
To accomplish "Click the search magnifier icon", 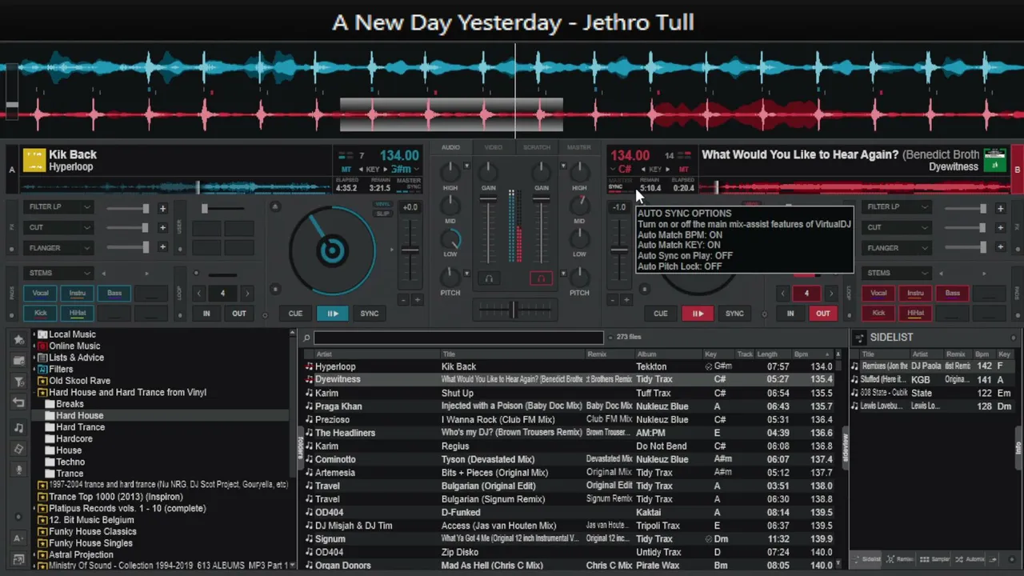I will pyautogui.click(x=306, y=338).
